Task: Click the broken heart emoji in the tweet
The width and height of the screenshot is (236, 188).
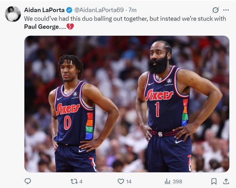Action: 70,27
